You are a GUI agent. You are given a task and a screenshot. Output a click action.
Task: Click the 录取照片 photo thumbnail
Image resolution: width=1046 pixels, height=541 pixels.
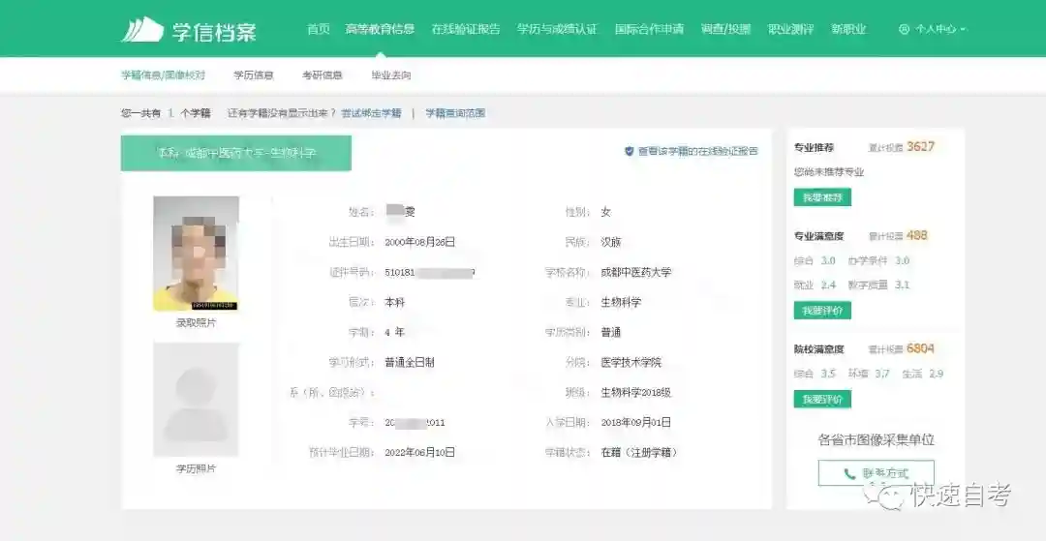pos(196,254)
